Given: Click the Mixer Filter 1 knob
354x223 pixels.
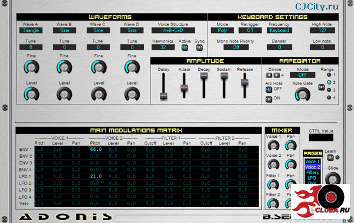Looking at the screenshot, I should point(273,185).
